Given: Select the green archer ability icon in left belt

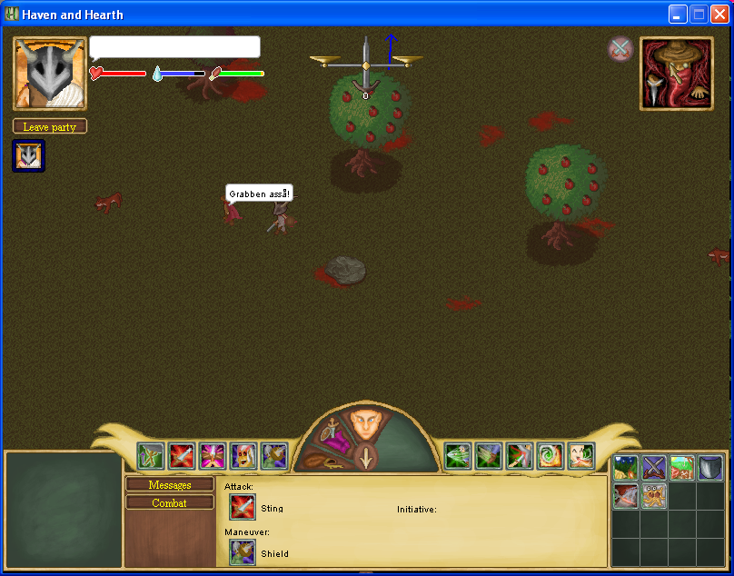Looking at the screenshot, I should pos(151,456).
